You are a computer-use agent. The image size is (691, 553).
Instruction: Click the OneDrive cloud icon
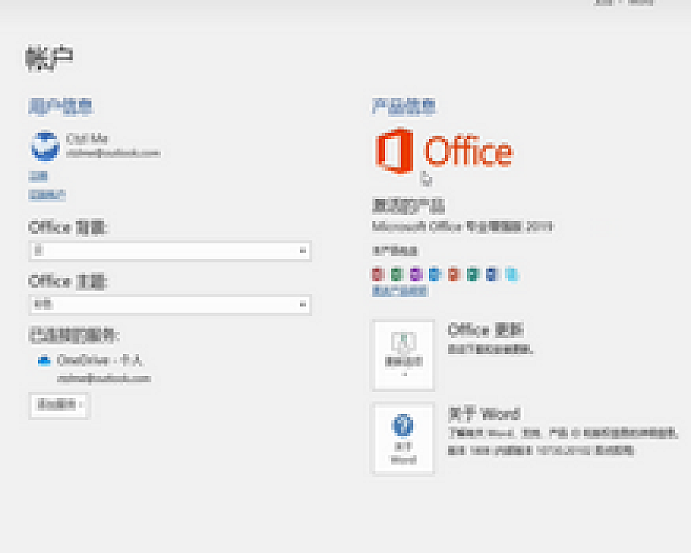(45, 361)
